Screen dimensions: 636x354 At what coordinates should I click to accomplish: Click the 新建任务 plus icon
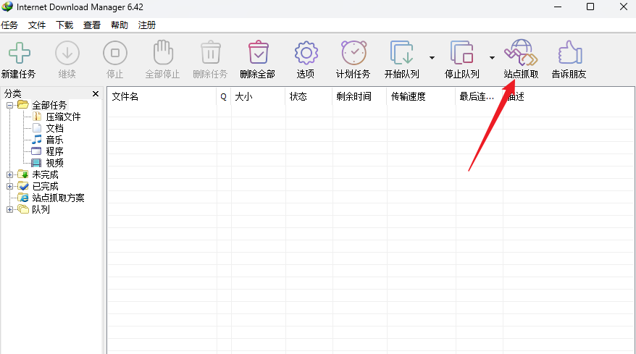(x=19, y=53)
